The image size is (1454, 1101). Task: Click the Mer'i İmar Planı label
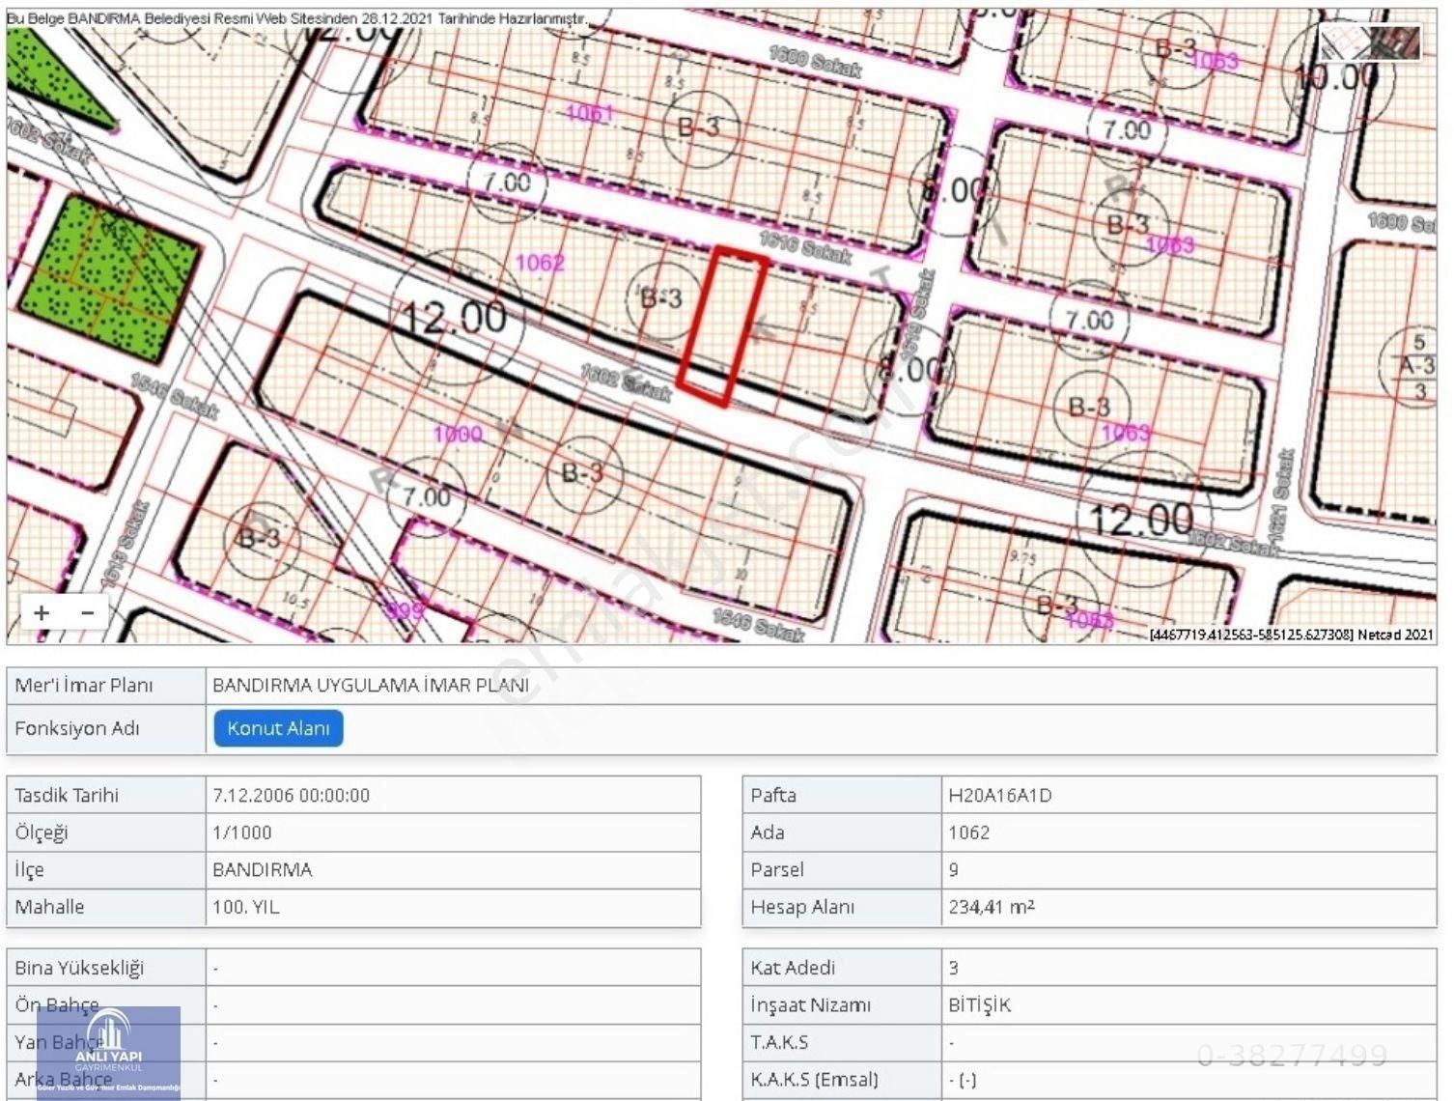tap(84, 686)
